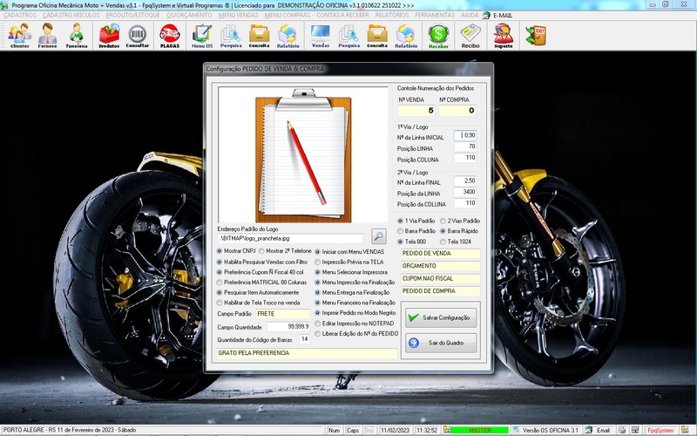Select the Tela 1024 option
Viewport: 697px width, 436px height.
click(x=443, y=242)
